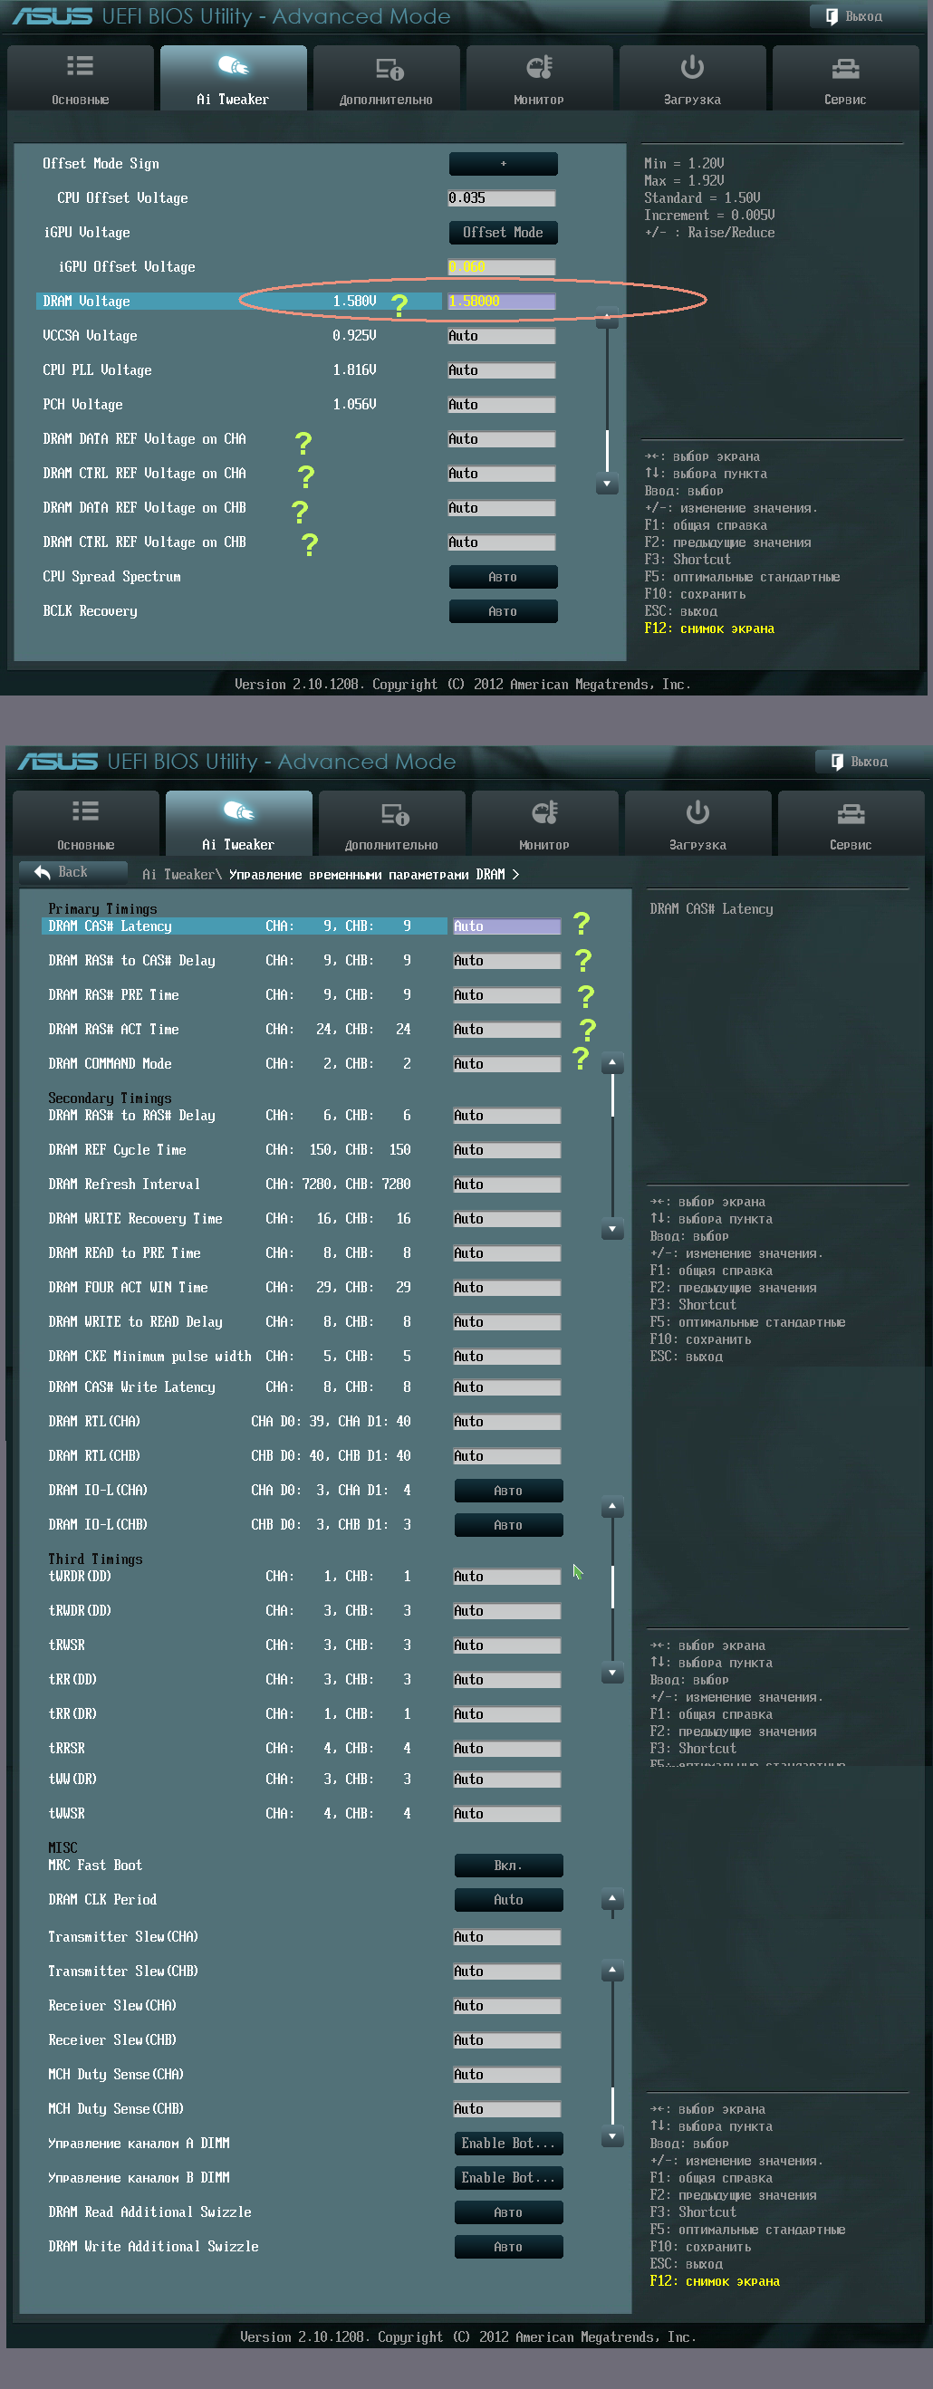This screenshot has width=933, height=2389.
Task: Click the DRAM CAS# Write Latency Auto field
Action: (x=507, y=1387)
